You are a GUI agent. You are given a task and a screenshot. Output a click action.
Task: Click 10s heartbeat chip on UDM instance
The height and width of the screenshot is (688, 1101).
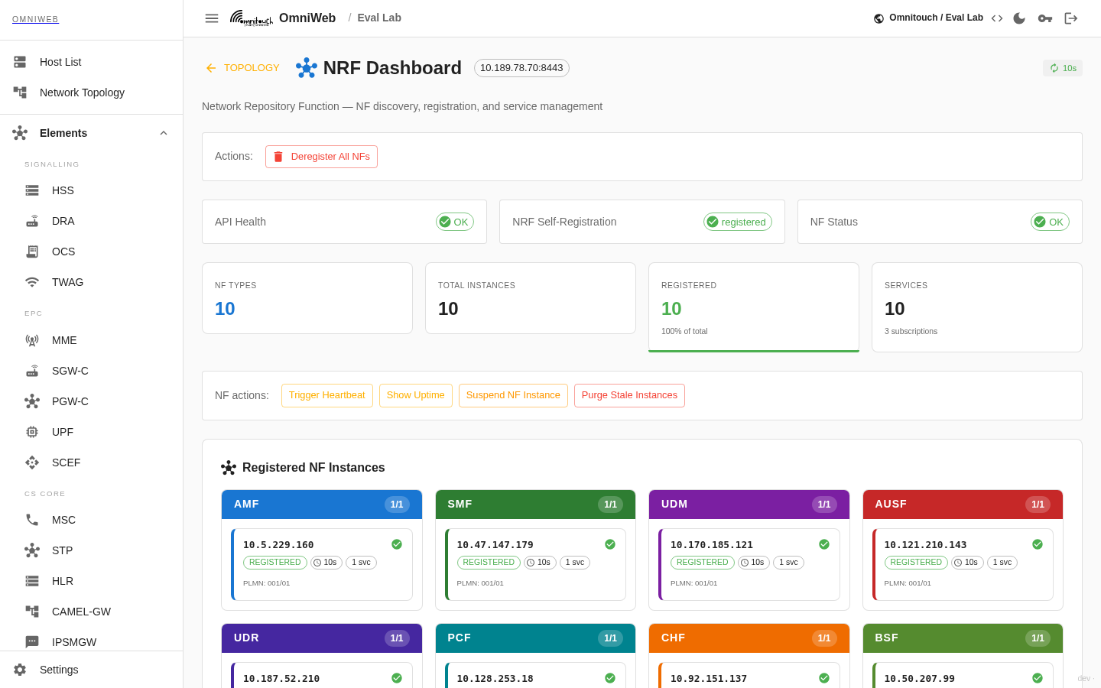(754, 563)
